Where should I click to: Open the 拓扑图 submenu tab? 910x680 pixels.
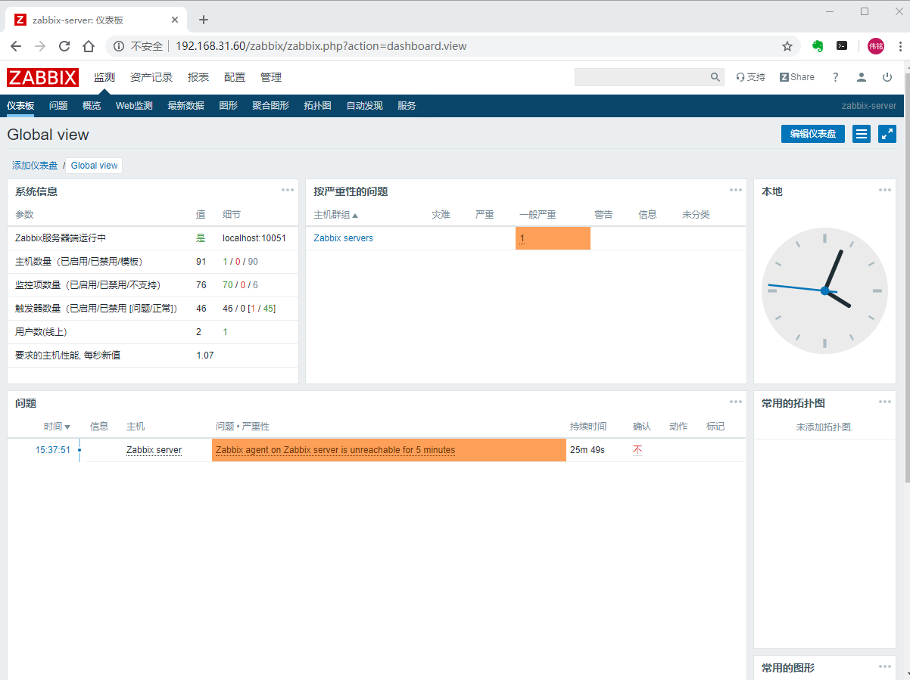tap(317, 106)
